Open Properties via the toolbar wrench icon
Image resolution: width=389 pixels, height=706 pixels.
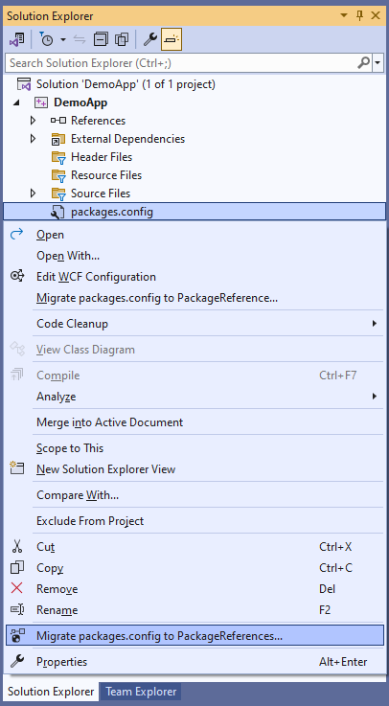[x=149, y=39]
